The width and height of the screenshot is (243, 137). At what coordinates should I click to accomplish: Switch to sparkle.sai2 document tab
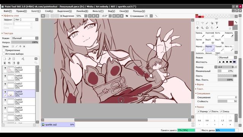tap(58, 124)
